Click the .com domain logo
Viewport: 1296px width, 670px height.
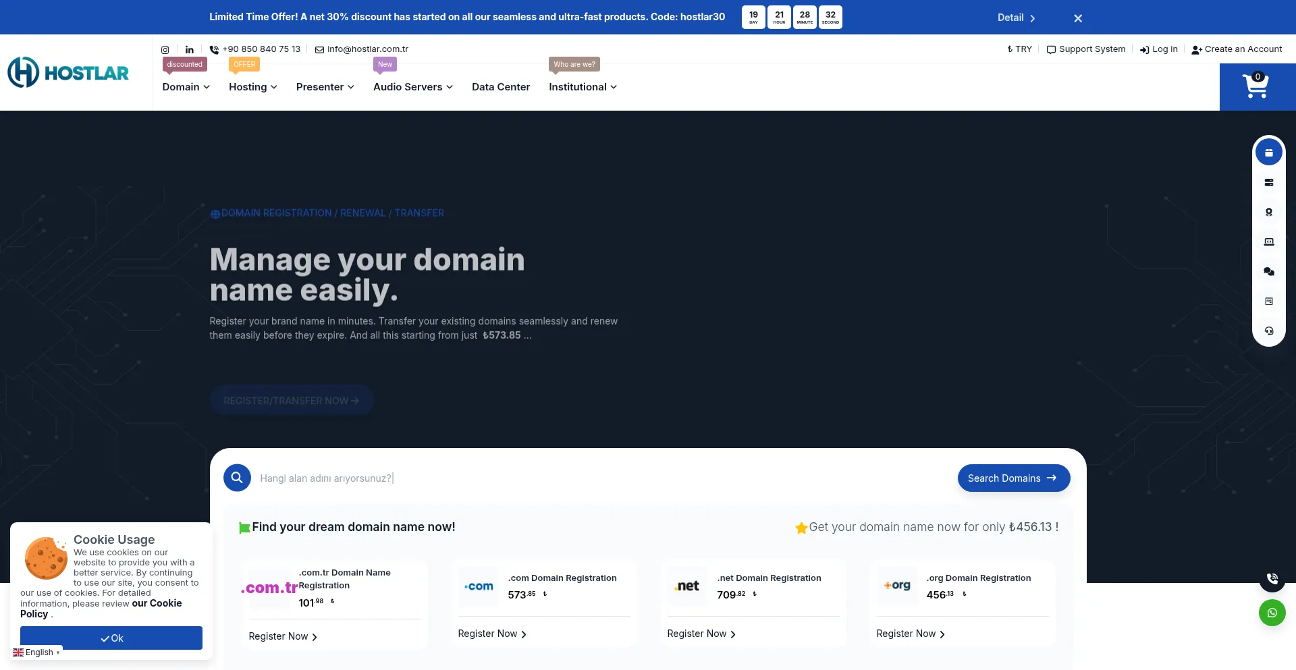[x=479, y=586]
